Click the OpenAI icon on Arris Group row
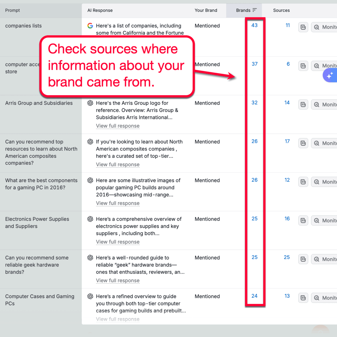Screen dimensions: 337x337 pos(90,103)
